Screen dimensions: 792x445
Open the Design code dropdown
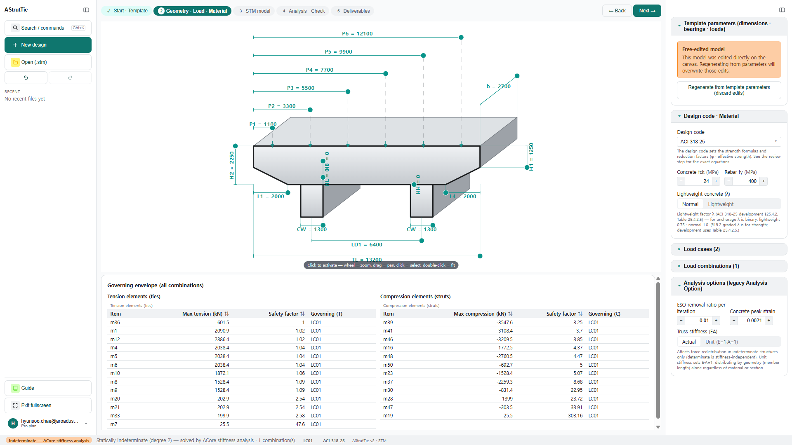pyautogui.click(x=729, y=142)
